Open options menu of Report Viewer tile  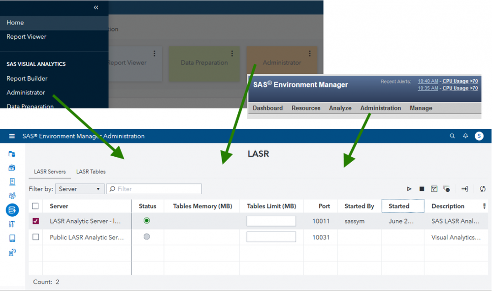click(154, 54)
